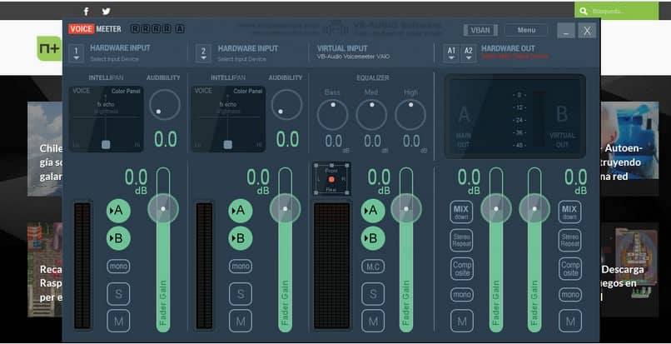Click MIX down on bus B
This screenshot has width=671, height=344.
click(569, 212)
